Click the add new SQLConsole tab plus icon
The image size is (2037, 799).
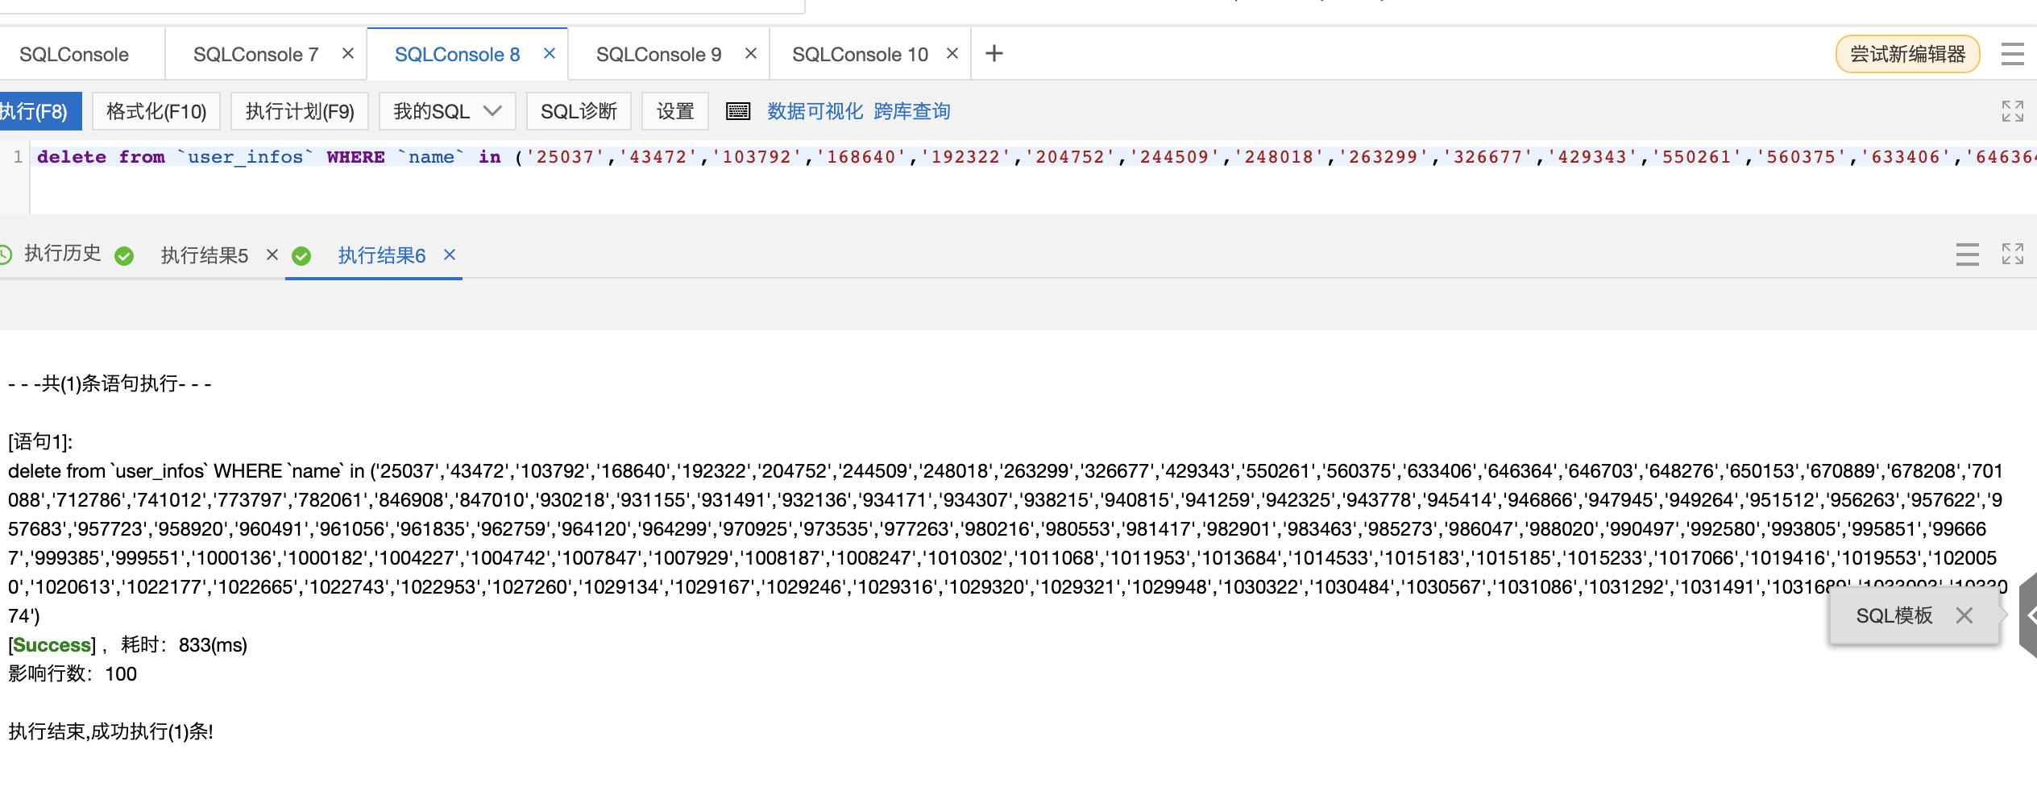(994, 54)
